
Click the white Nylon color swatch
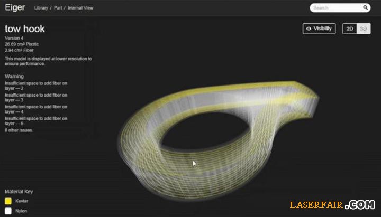click(x=8, y=211)
